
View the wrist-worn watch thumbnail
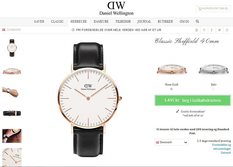click(10, 92)
